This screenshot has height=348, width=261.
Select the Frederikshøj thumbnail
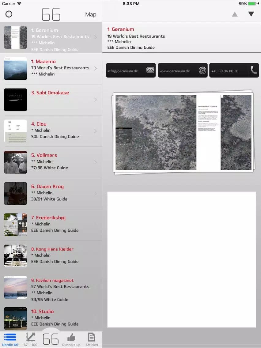(15, 225)
